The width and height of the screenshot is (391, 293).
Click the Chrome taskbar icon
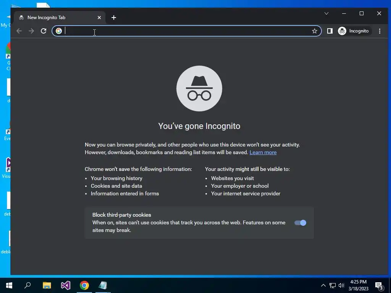pyautogui.click(x=84, y=285)
